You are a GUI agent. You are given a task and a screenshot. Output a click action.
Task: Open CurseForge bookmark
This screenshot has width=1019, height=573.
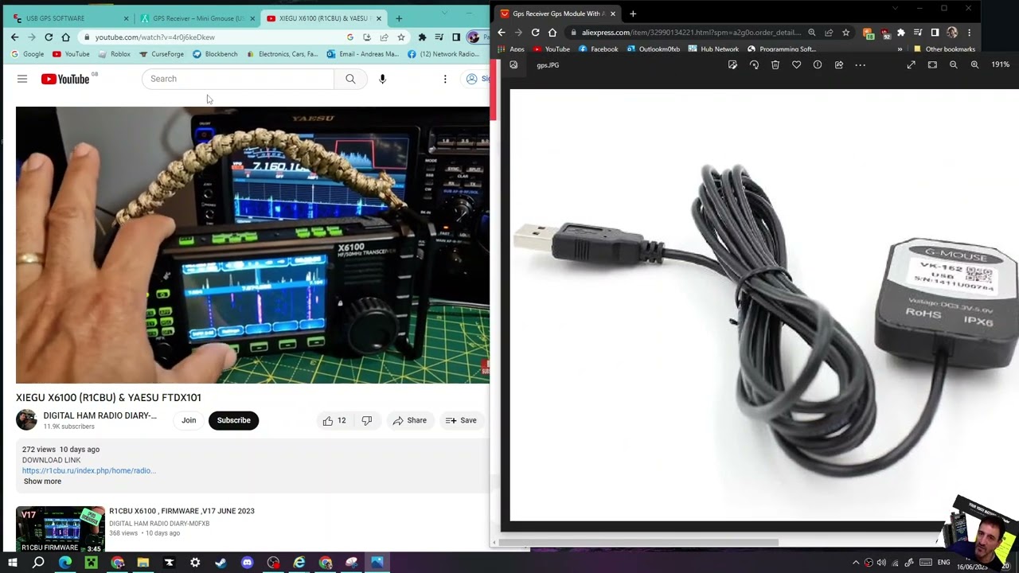coord(162,54)
